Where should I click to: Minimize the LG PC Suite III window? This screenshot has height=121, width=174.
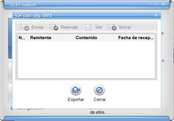tap(157, 5)
